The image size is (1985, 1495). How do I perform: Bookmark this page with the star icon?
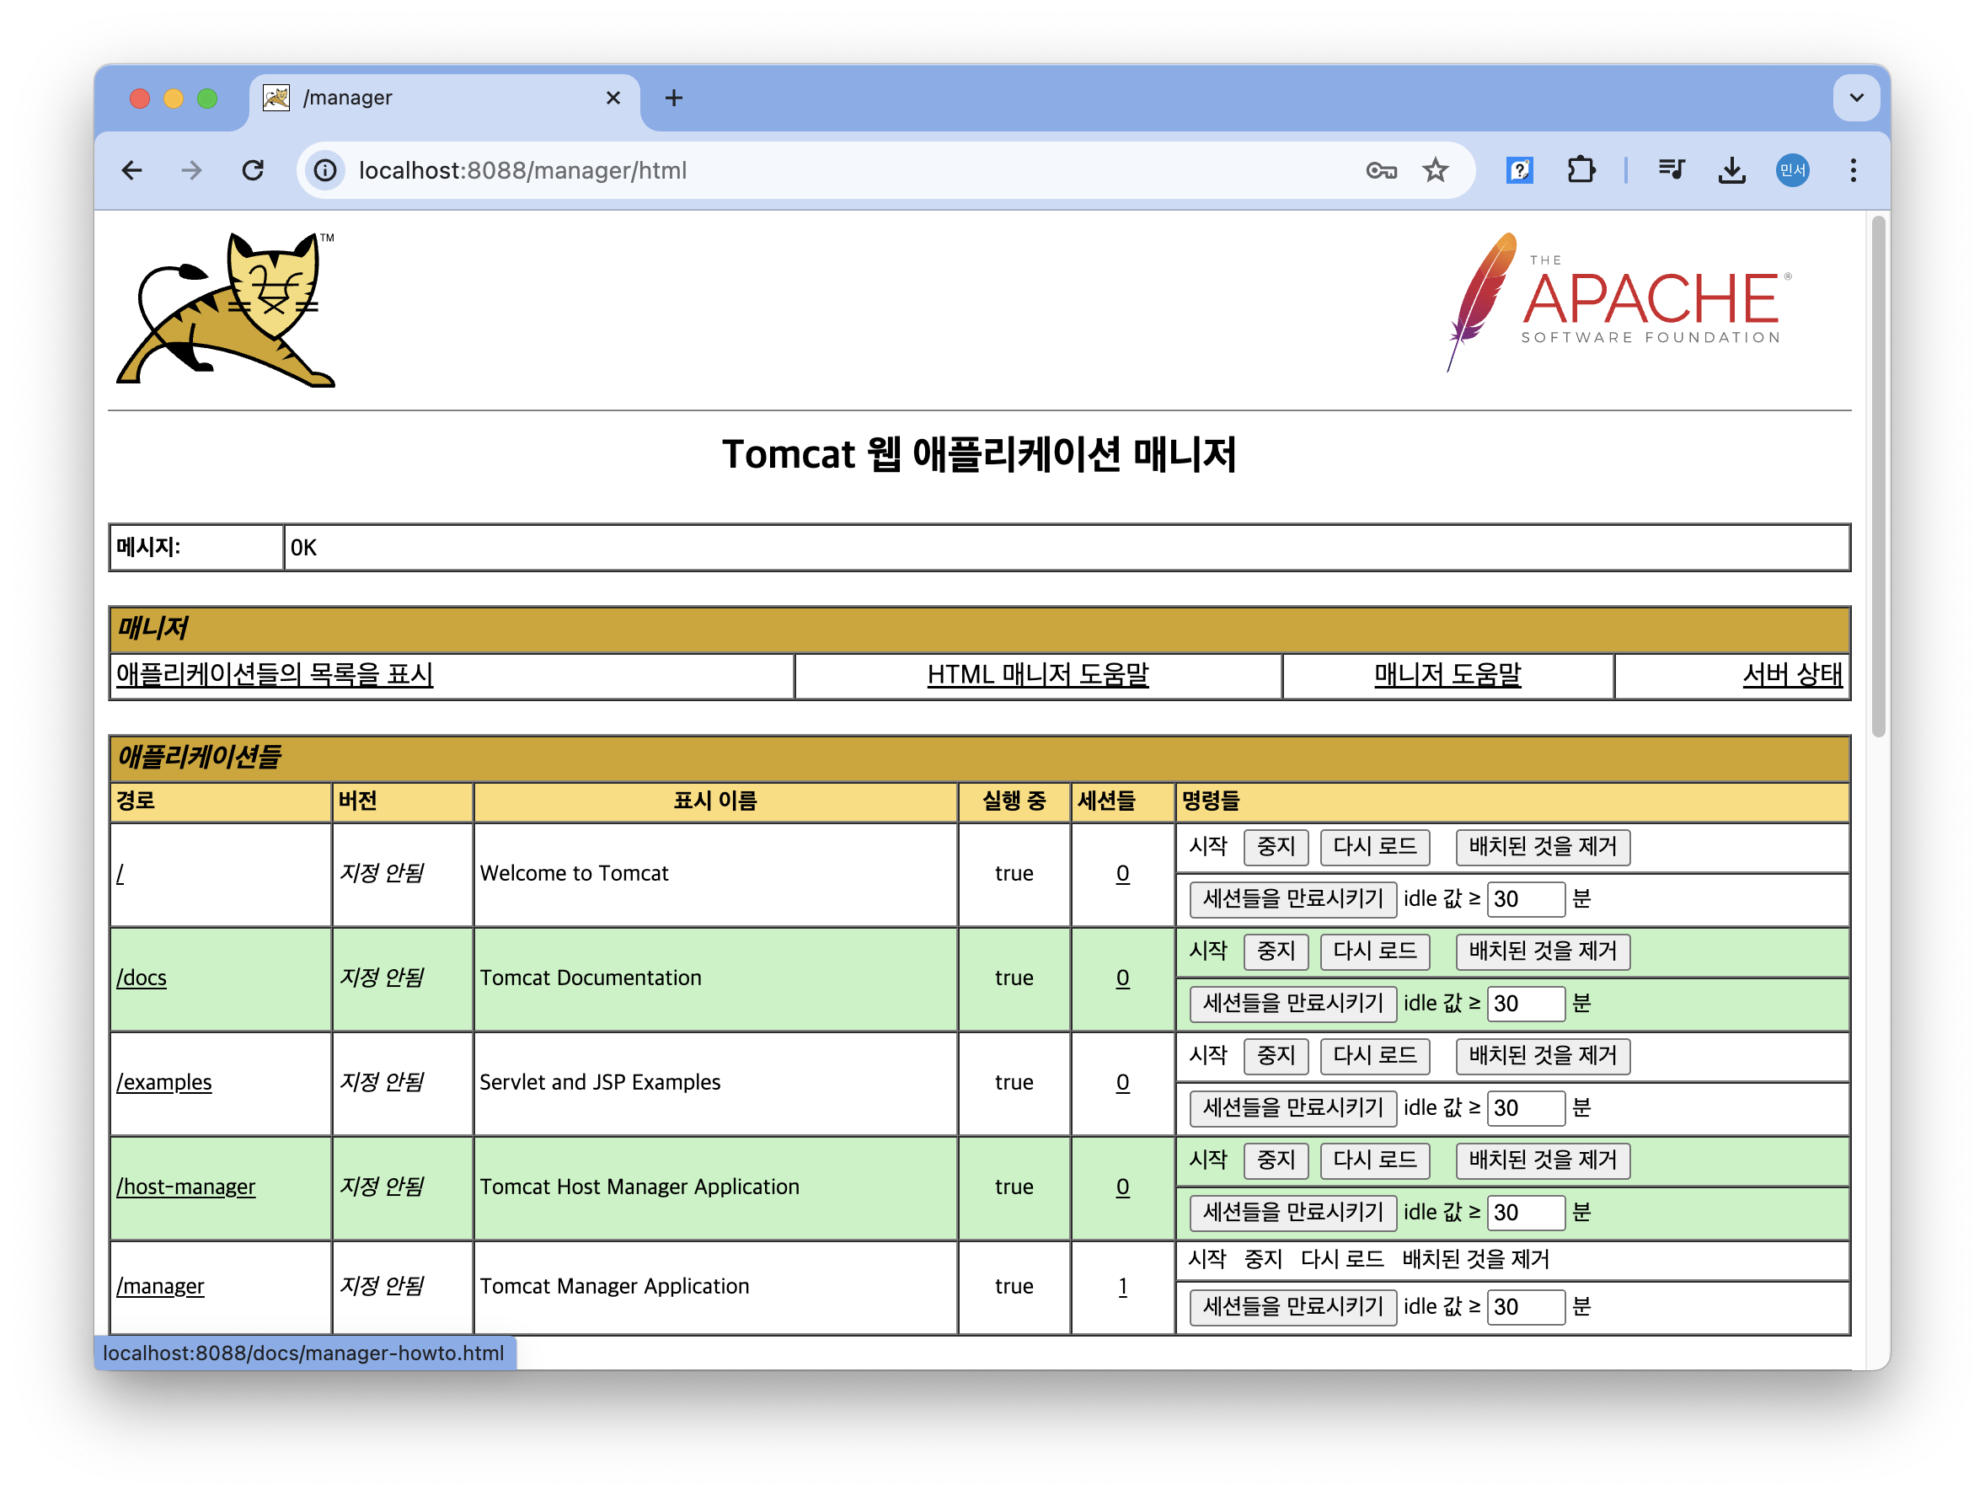(1435, 170)
